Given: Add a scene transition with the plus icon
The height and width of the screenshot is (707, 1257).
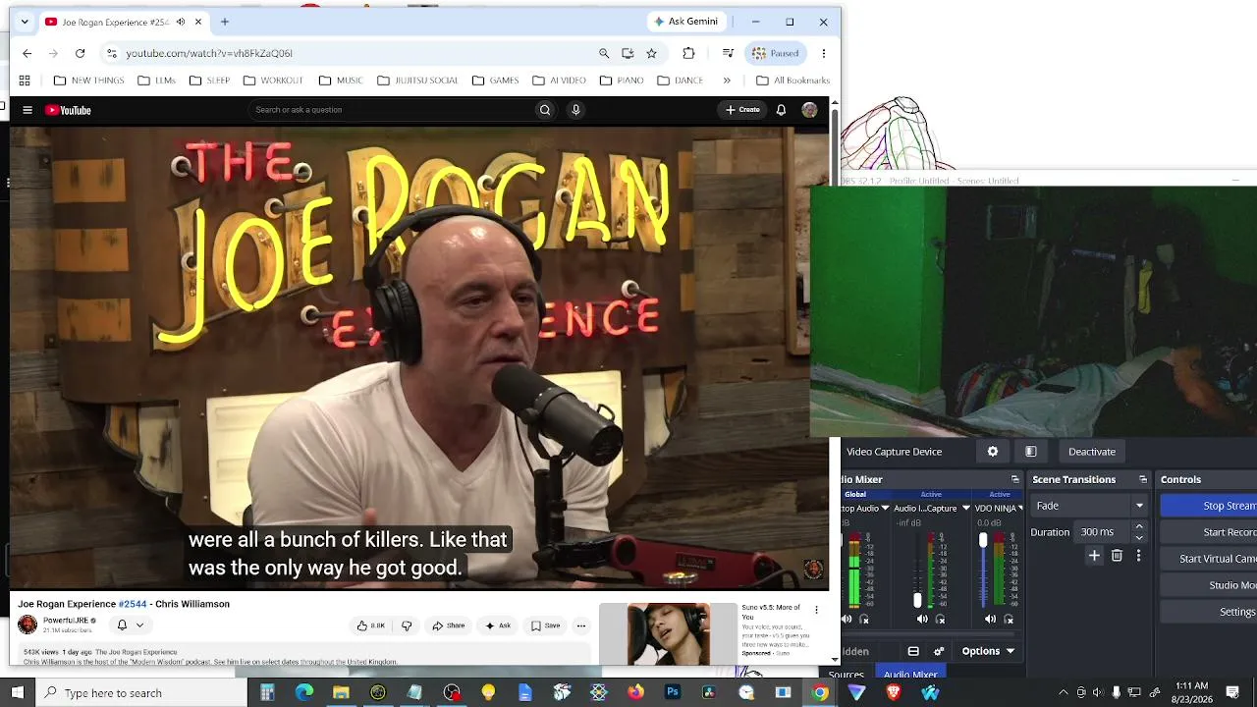Looking at the screenshot, I should coord(1094,556).
